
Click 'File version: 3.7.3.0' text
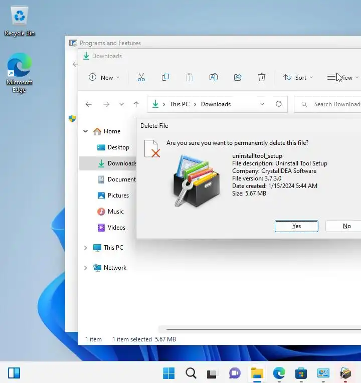coord(257,178)
